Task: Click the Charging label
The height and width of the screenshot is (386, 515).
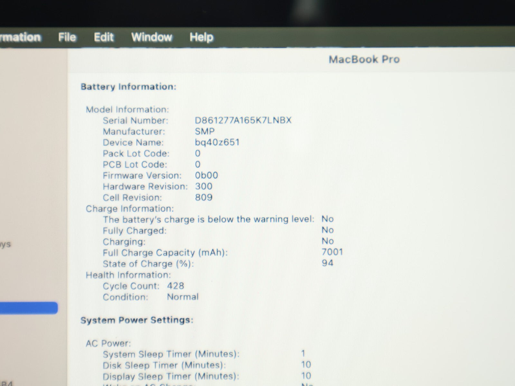Action: click(124, 242)
